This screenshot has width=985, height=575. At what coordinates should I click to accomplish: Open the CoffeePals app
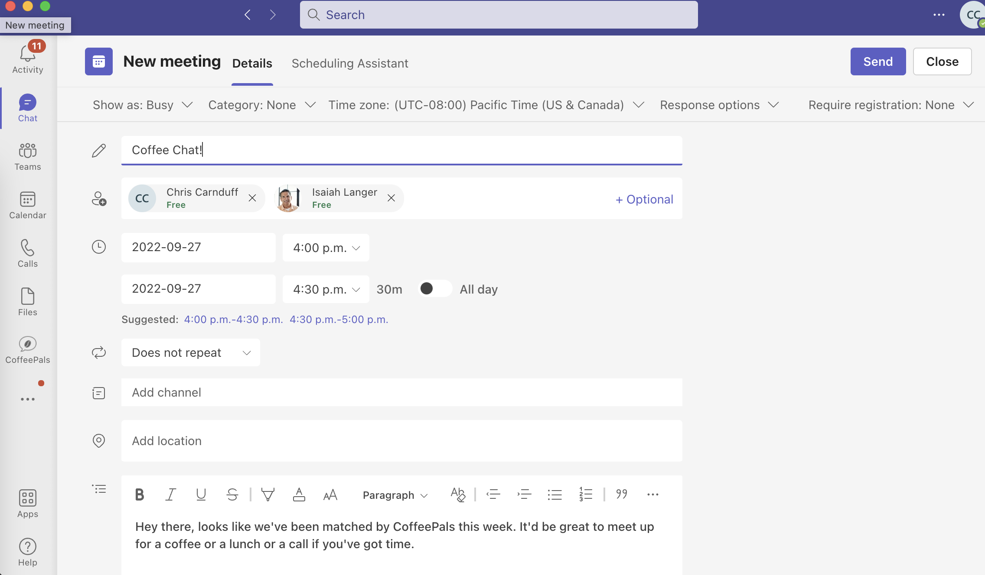[x=27, y=349]
